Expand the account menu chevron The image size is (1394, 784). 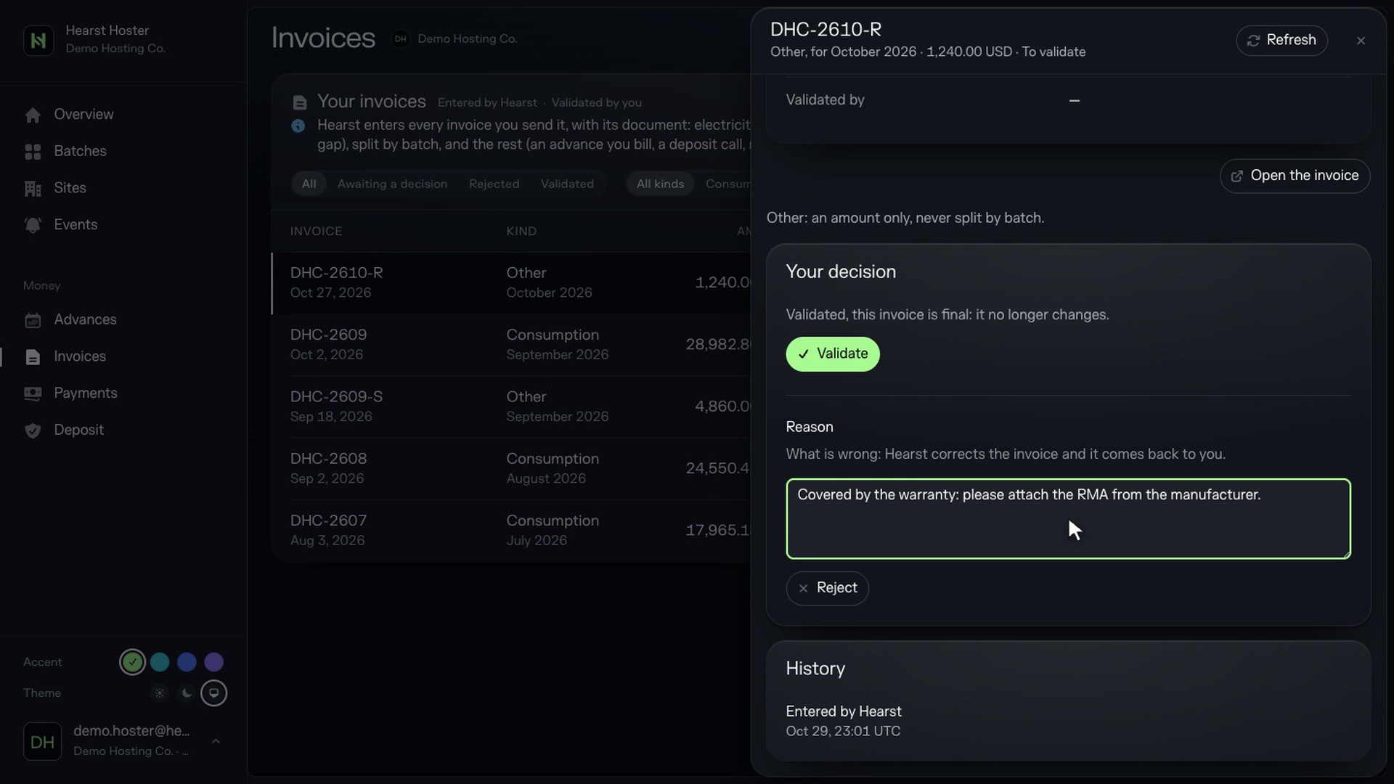click(x=216, y=741)
